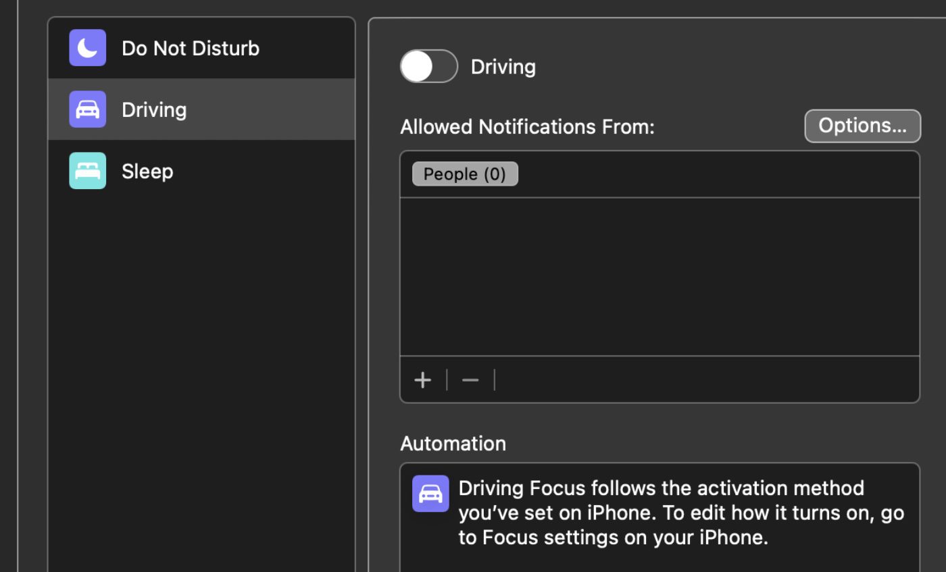946x572 pixels.
Task: Click empty toolbar space right of minus button
Action: coord(703,380)
